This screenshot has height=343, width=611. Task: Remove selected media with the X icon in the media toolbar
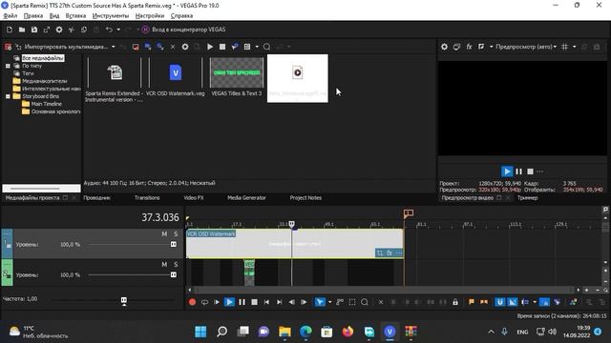click(x=173, y=47)
